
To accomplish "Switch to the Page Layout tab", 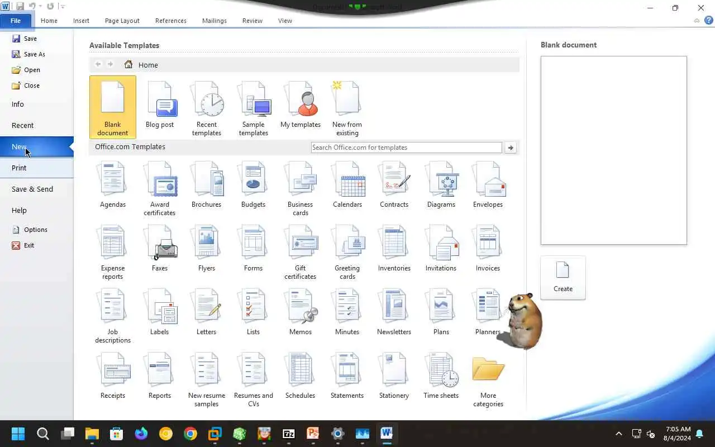I will (122, 21).
